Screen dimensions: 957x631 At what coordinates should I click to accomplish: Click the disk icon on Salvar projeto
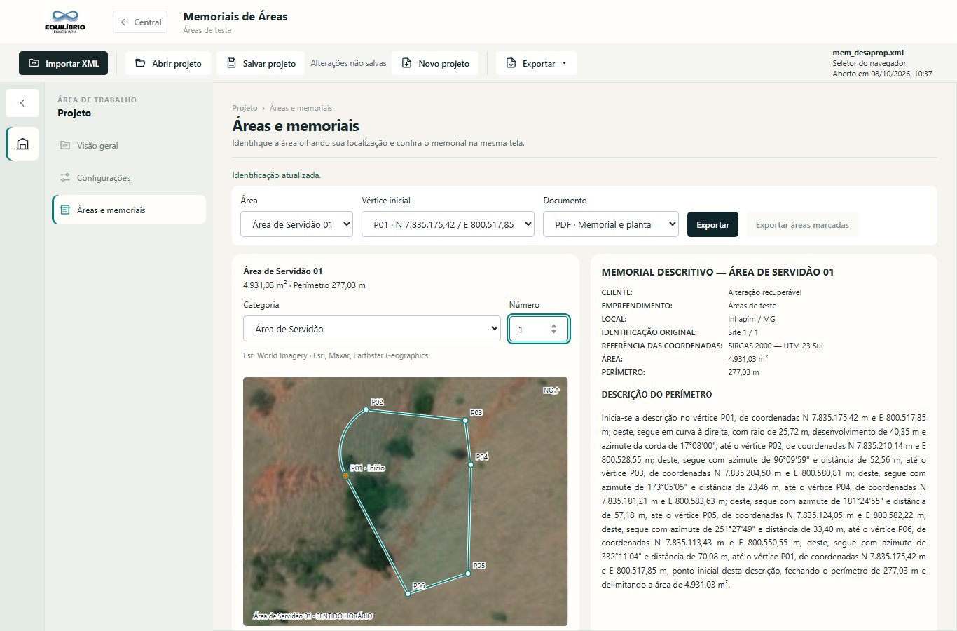(x=231, y=63)
